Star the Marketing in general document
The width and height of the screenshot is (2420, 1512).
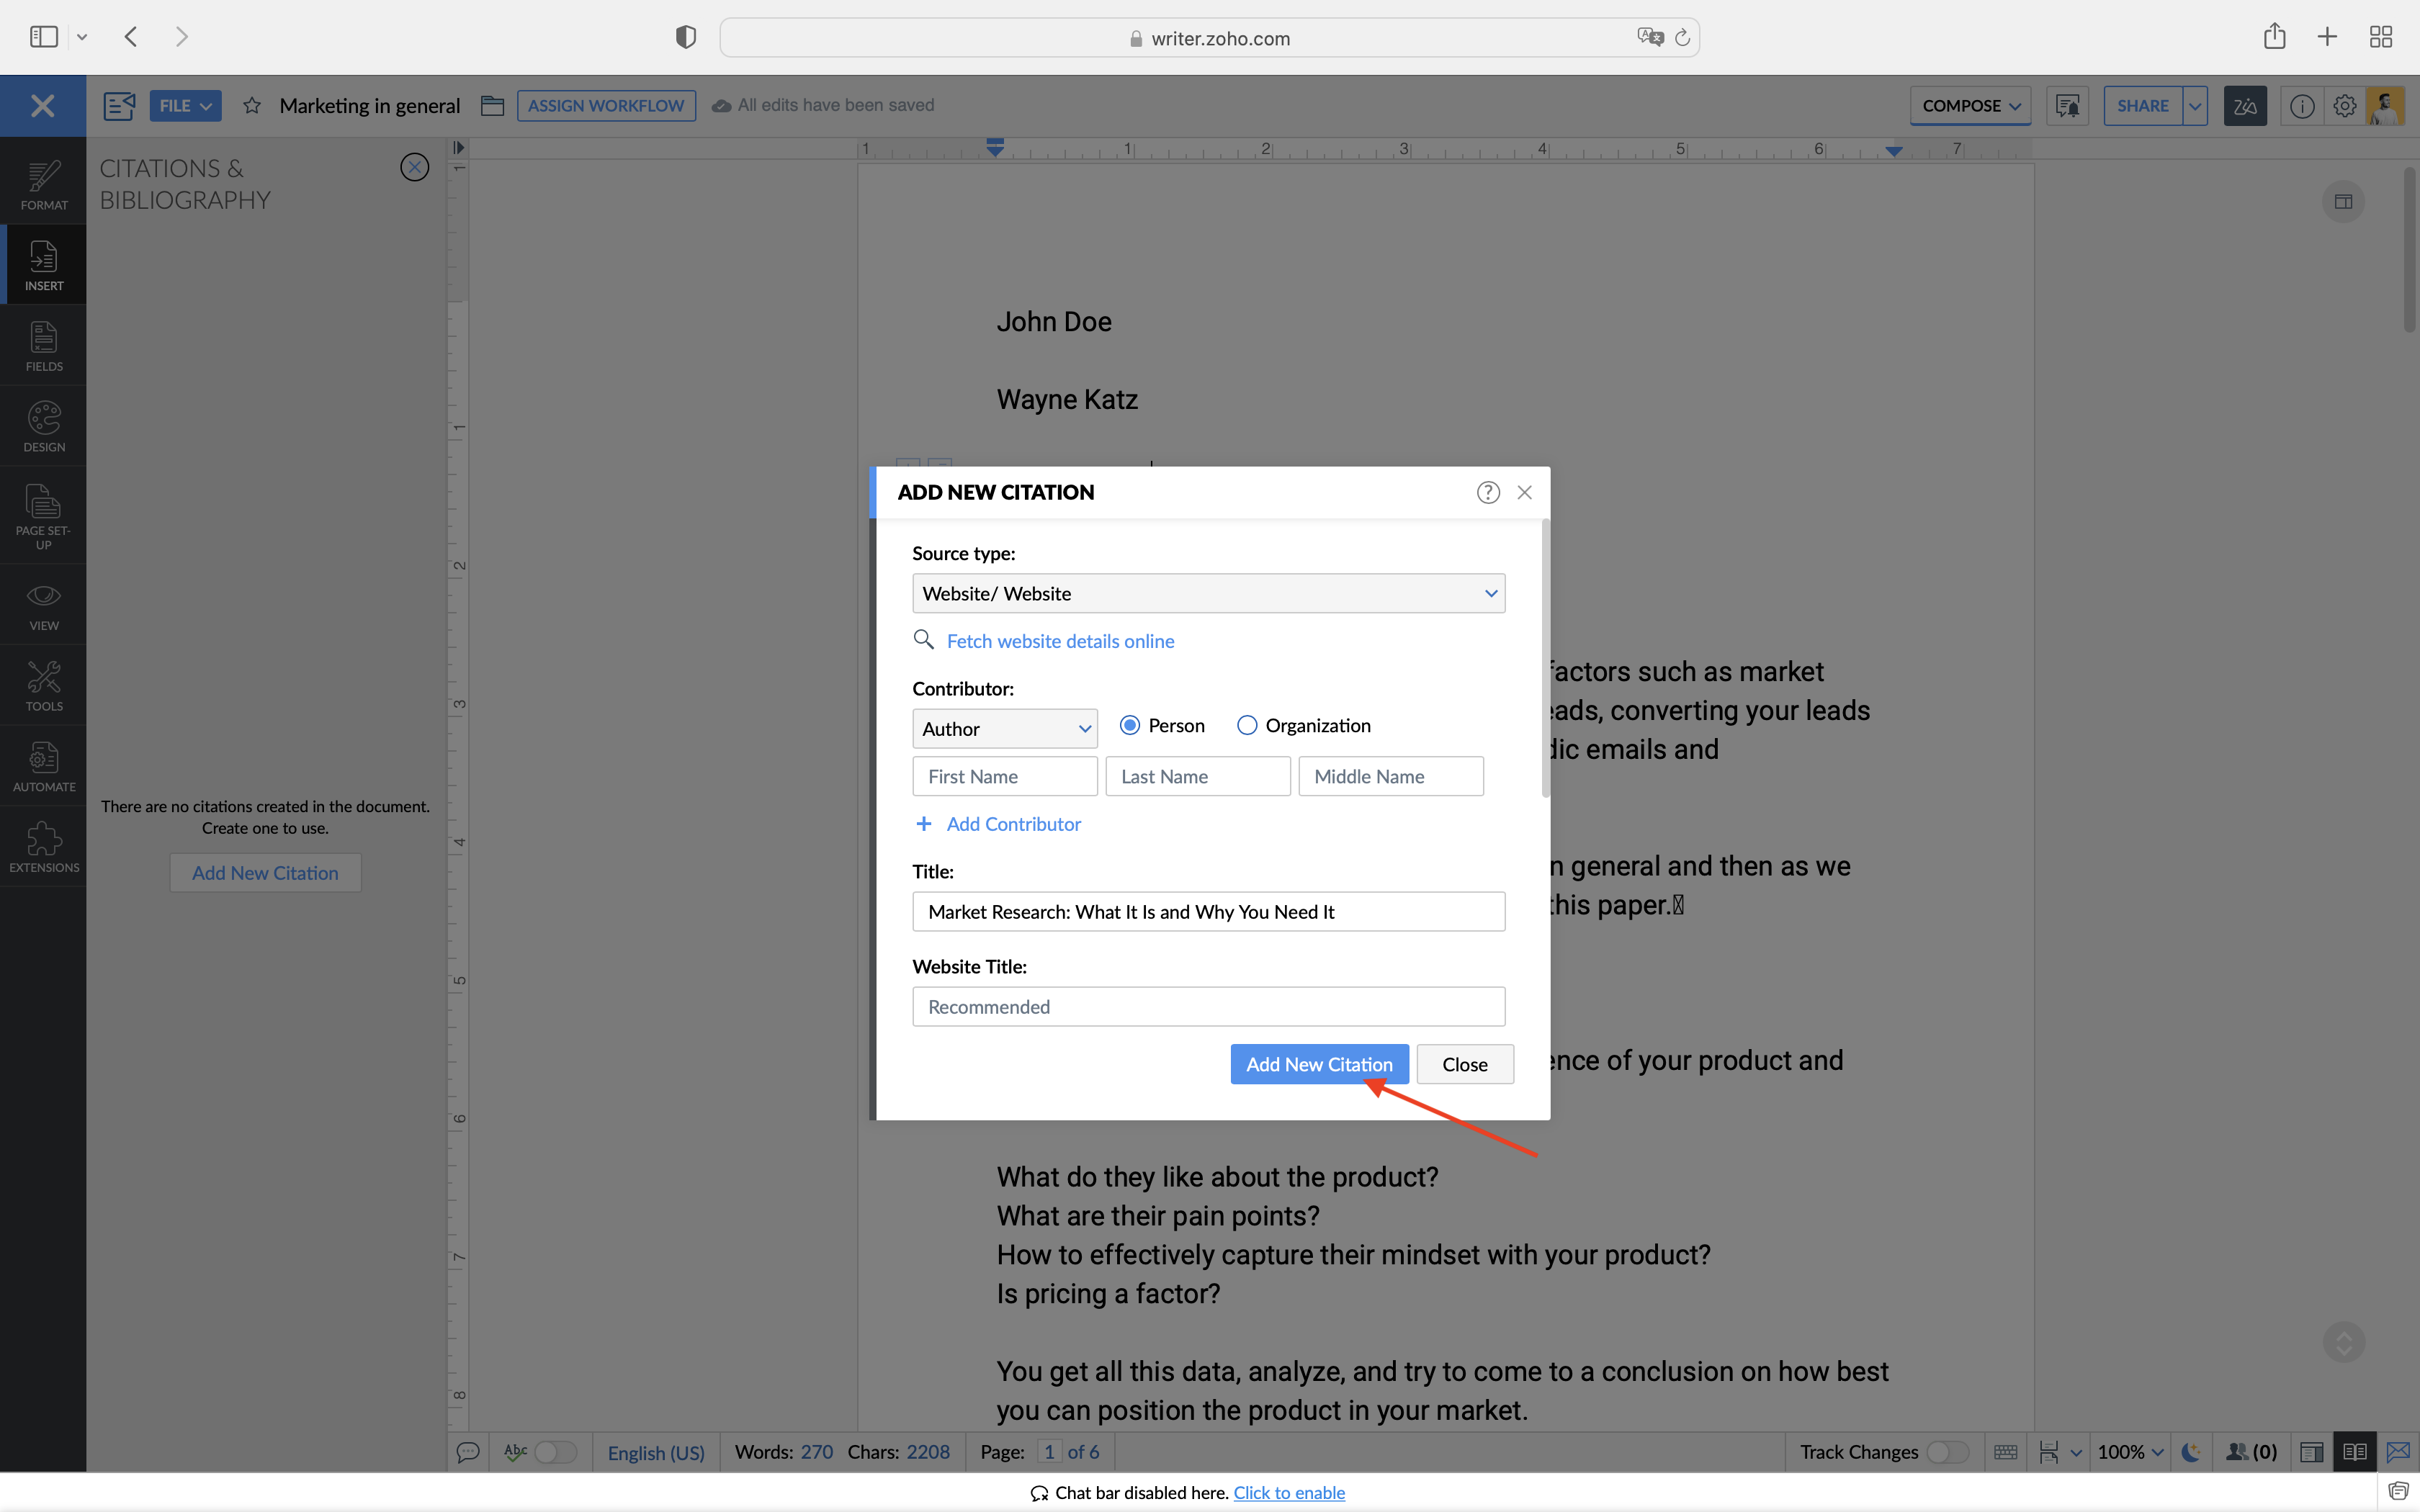pyautogui.click(x=252, y=106)
